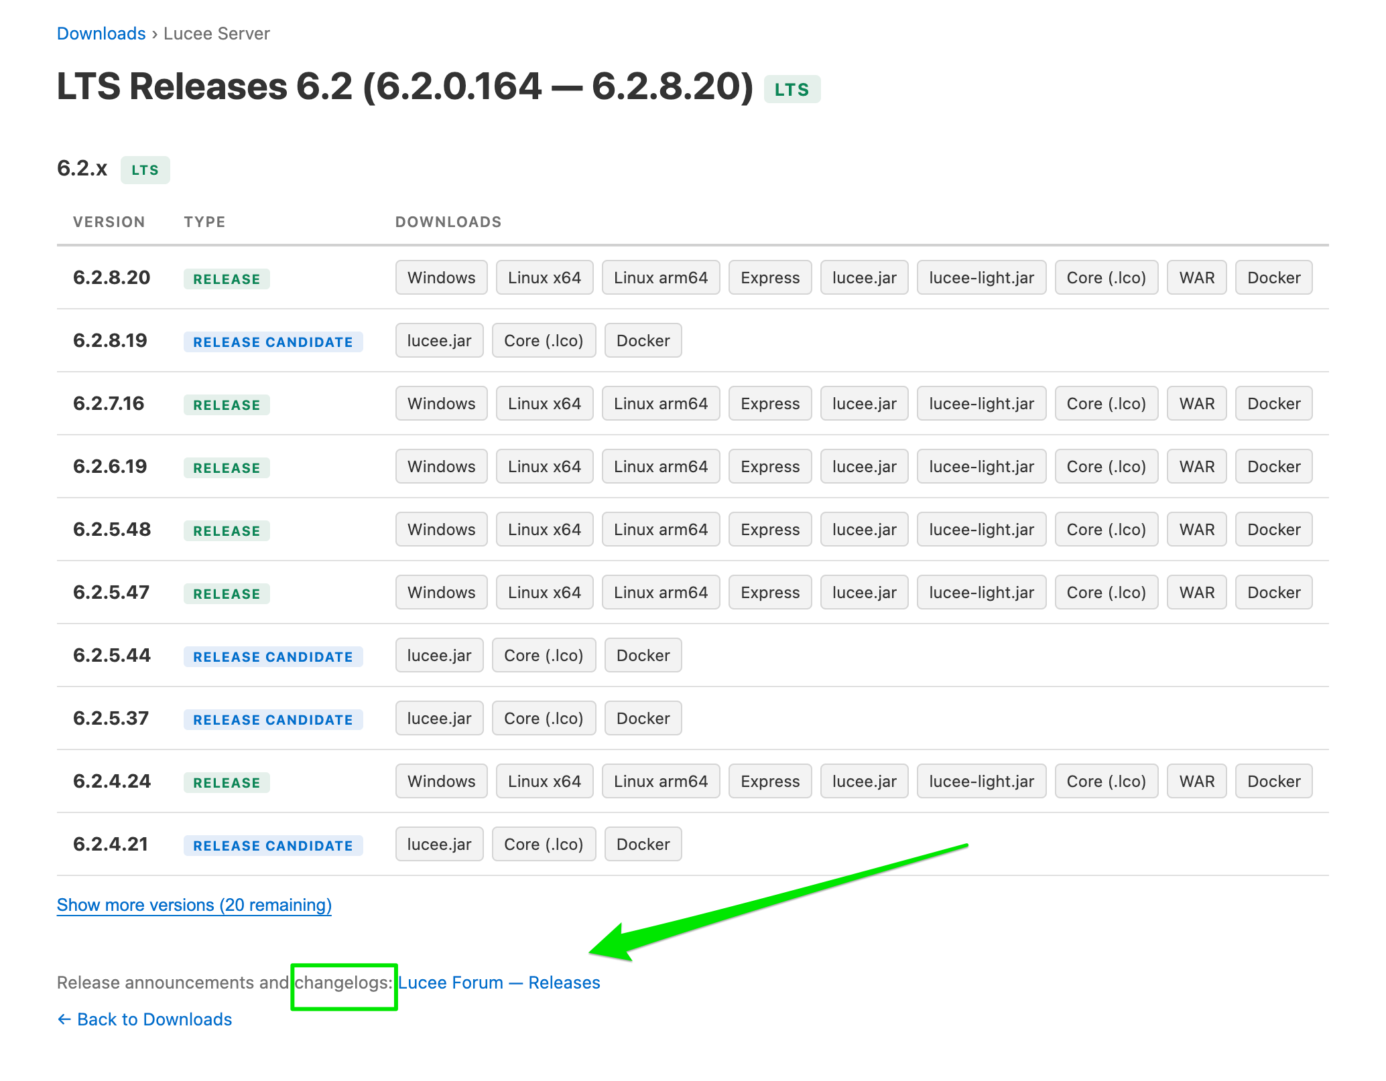Download Windows installer for 6.2.8.20
The height and width of the screenshot is (1081, 1386).
[x=442, y=277]
